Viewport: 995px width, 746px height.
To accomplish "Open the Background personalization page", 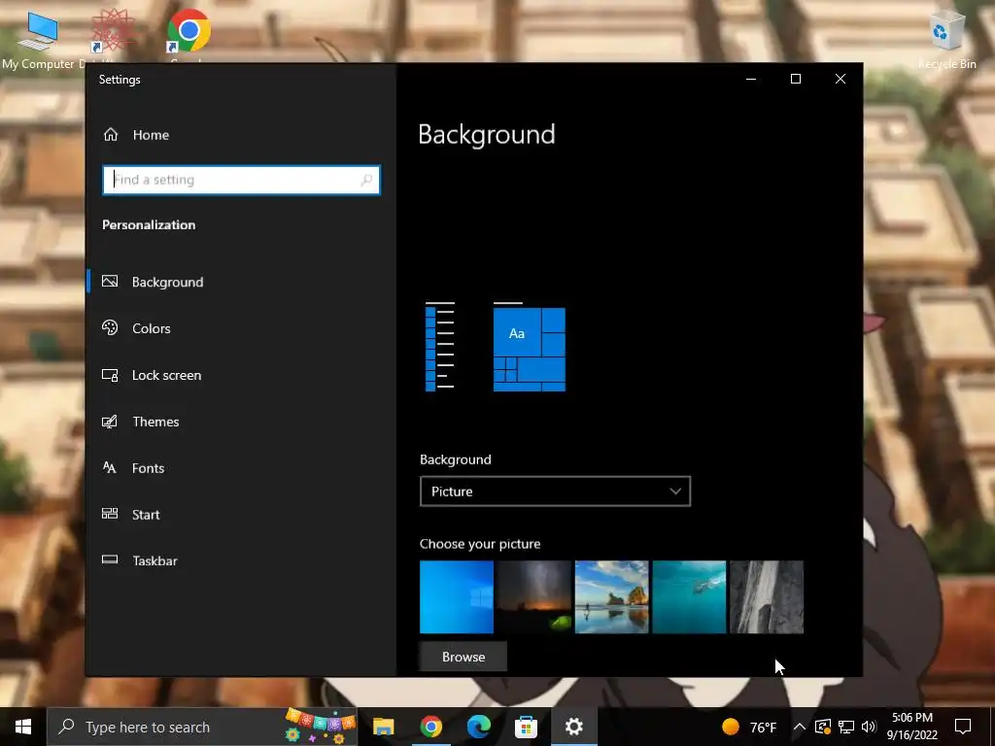I will 167,282.
